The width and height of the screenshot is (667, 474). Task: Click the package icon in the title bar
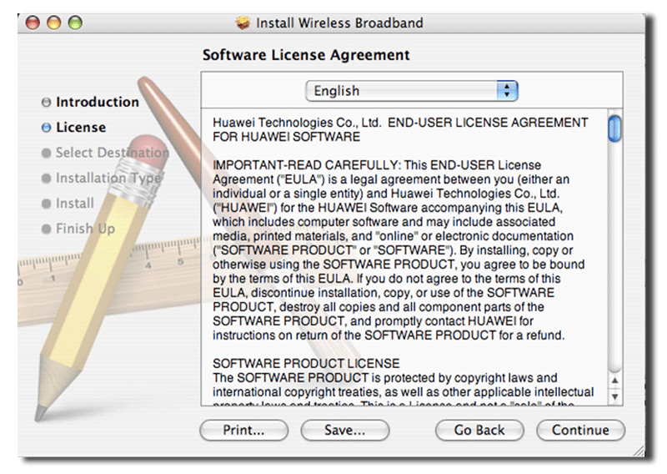(243, 23)
